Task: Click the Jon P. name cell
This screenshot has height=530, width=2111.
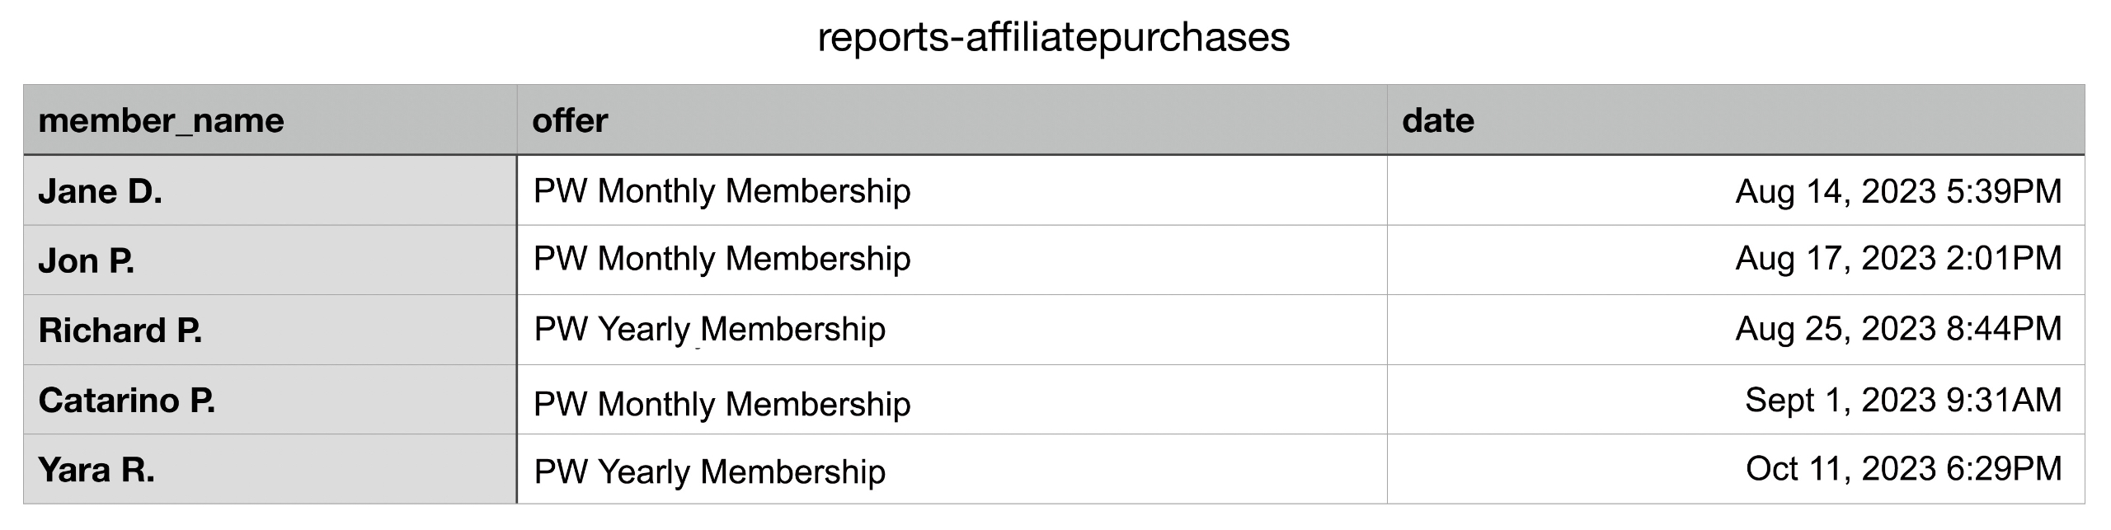Action: [x=87, y=260]
